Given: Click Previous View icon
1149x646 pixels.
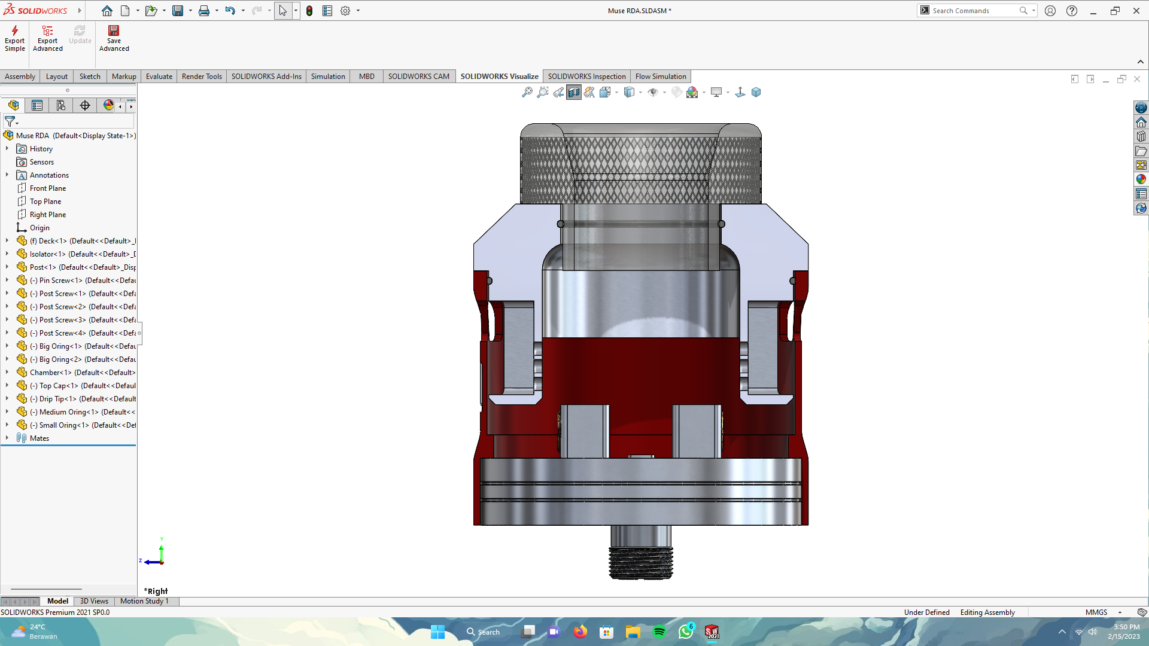Looking at the screenshot, I should [558, 92].
